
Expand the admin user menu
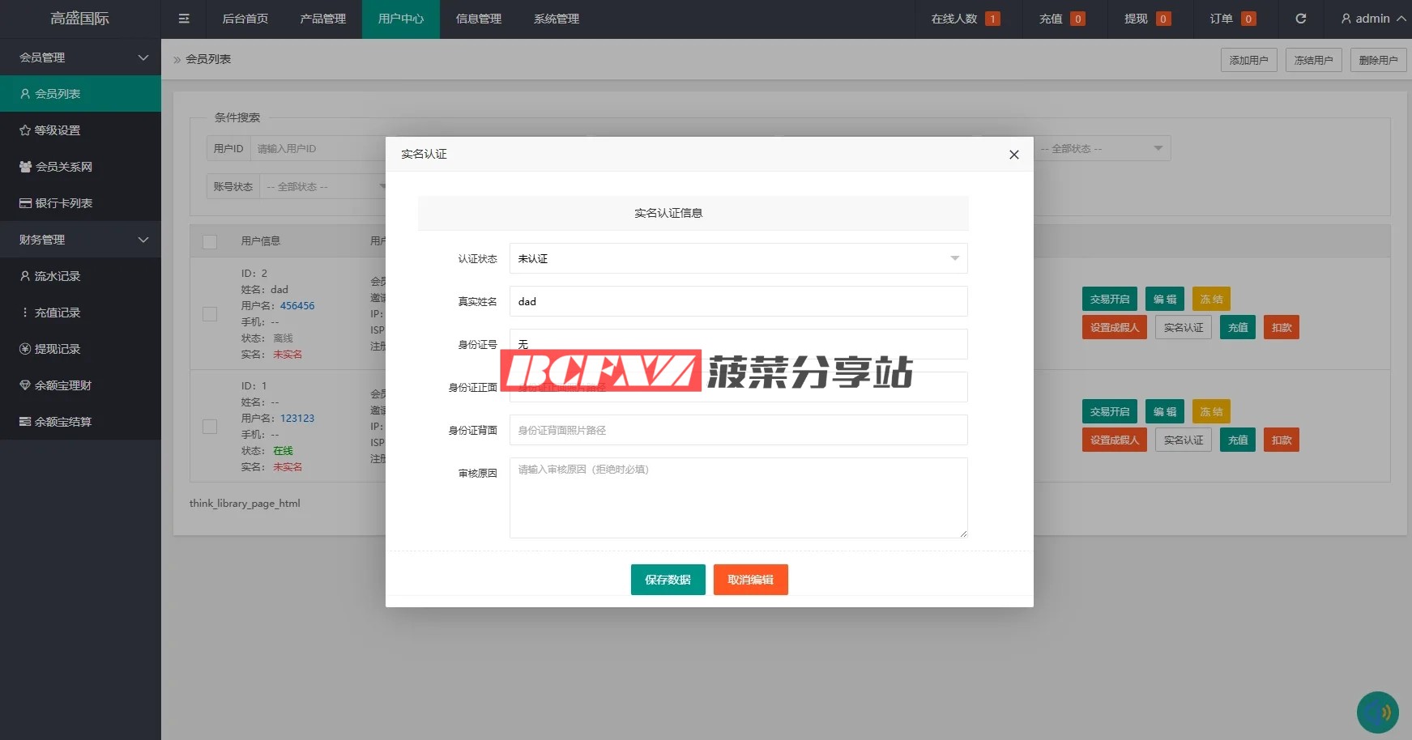1373,19
